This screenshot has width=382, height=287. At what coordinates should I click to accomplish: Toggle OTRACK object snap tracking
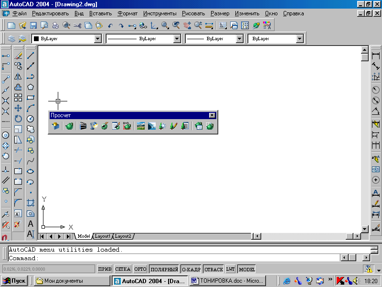tap(213, 269)
